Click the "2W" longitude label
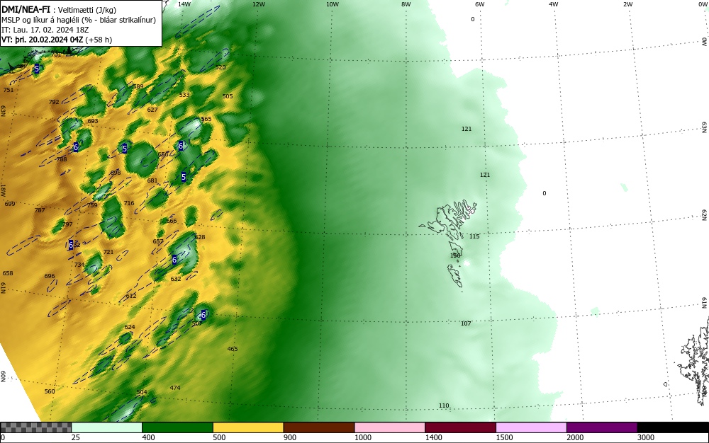The image size is (709, 443). (627, 4)
